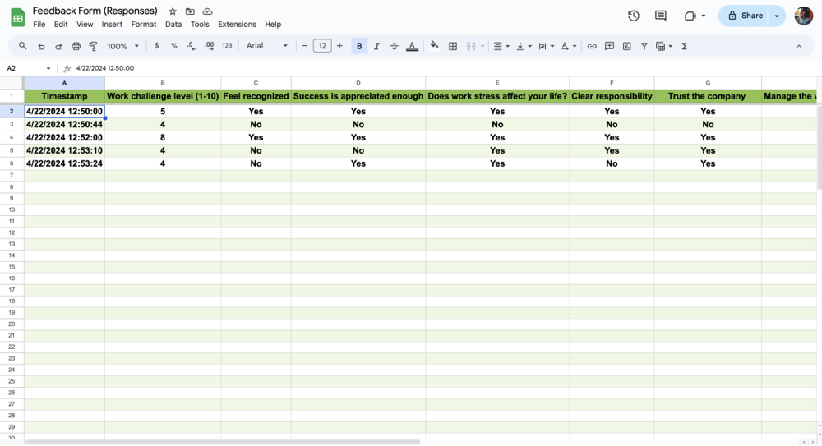Open the borders tool
The image size is (822, 446).
pyautogui.click(x=453, y=47)
